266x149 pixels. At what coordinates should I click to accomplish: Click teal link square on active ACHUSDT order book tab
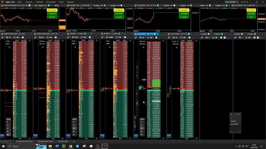click(155, 34)
